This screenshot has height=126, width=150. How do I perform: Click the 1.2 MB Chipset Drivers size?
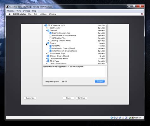[x=102, y=56]
